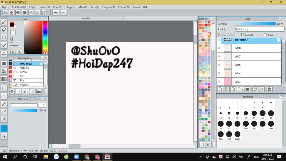286x161 pixels.
Task: Select the Airbrush brush
Action: (26, 84)
